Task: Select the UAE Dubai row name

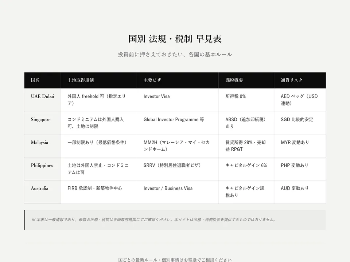Action: (42, 96)
